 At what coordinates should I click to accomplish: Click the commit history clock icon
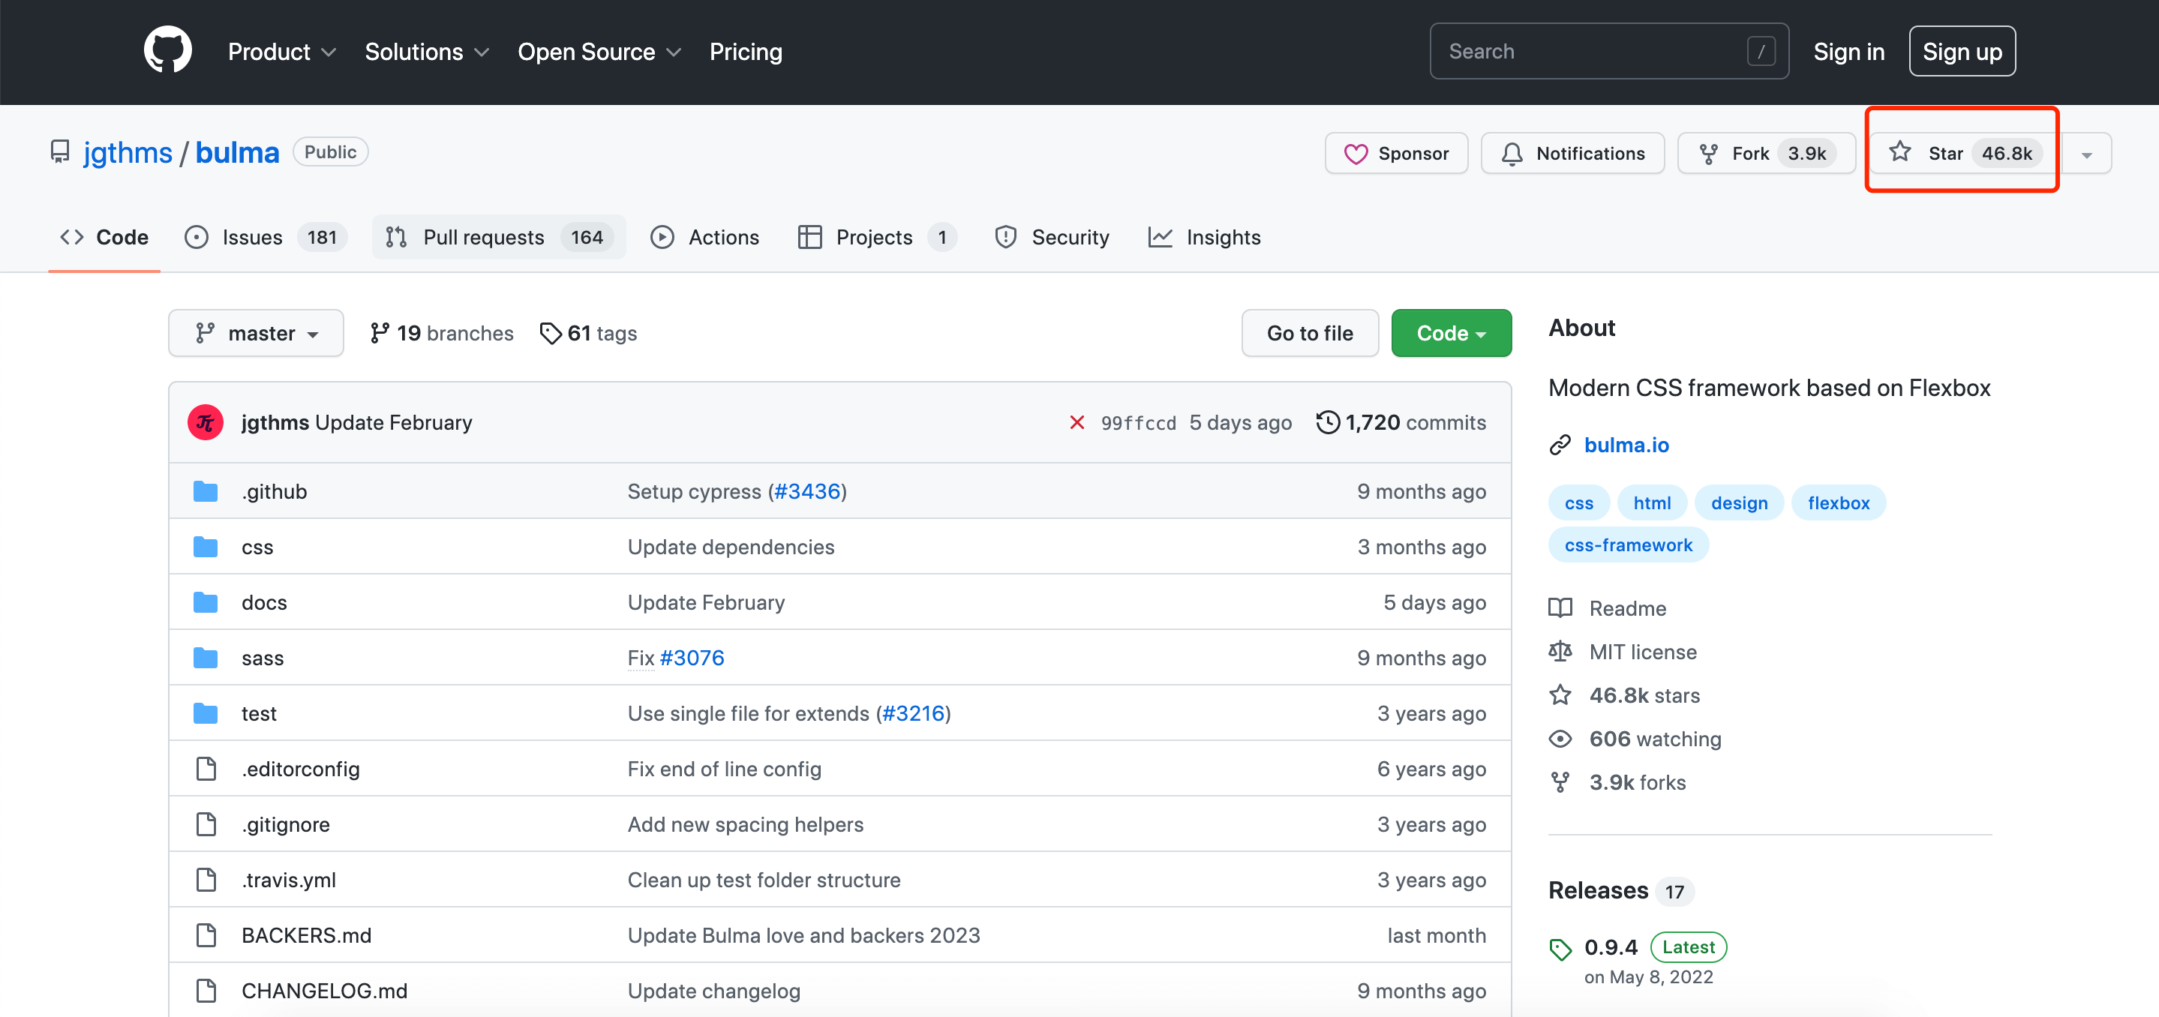point(1328,421)
